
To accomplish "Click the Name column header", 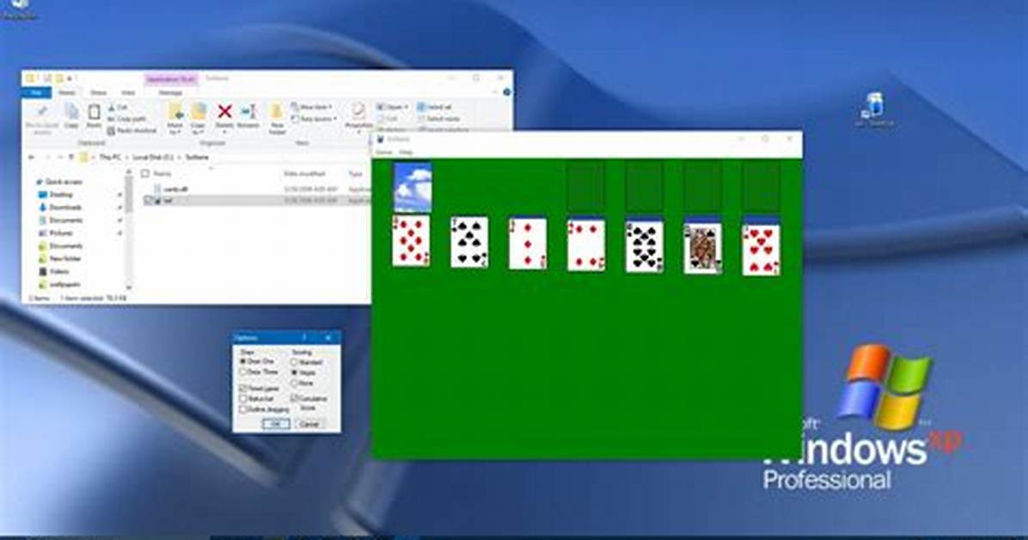I will [x=162, y=174].
